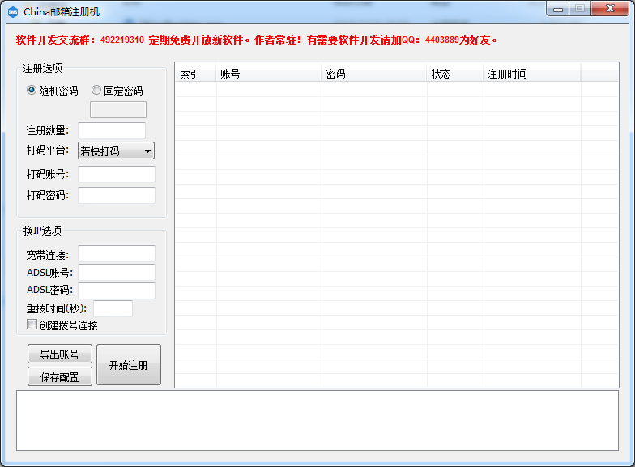This screenshot has height=467, width=635.
Task: Click the 注册选项 group label
Action: [42, 68]
